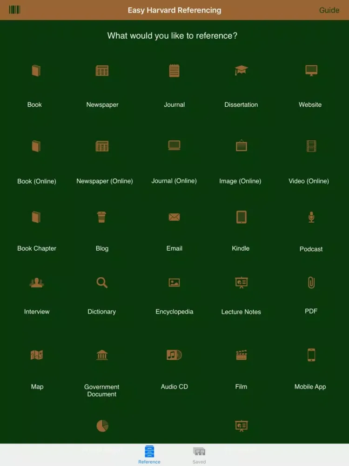Click the Newspaper label
Image resolution: width=349 pixels, height=466 pixels.
[x=102, y=105]
